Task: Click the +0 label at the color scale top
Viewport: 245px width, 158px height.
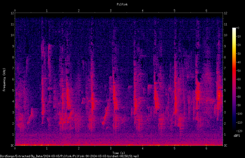Action: (237, 28)
